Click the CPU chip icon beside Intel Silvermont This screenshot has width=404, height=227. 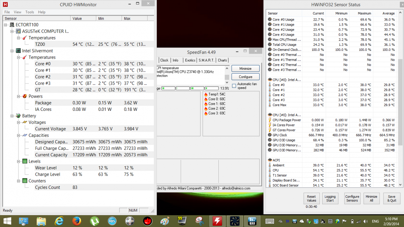click(x=19, y=51)
